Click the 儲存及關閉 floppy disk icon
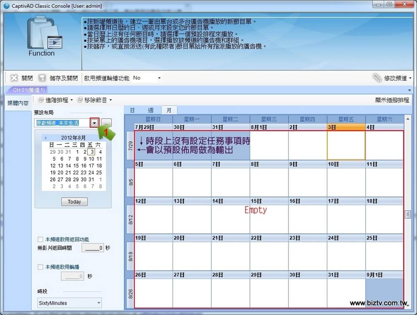 [x=42, y=78]
